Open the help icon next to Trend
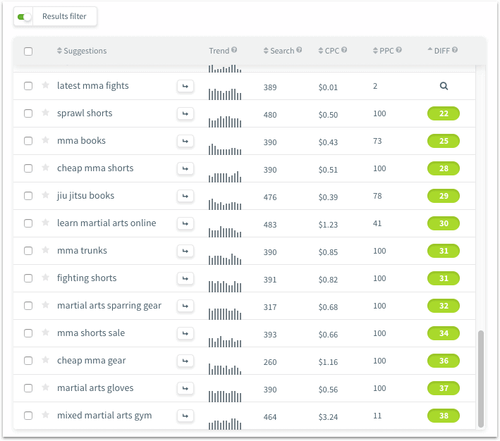Image resolution: width=500 pixels, height=441 pixels. 234,51
